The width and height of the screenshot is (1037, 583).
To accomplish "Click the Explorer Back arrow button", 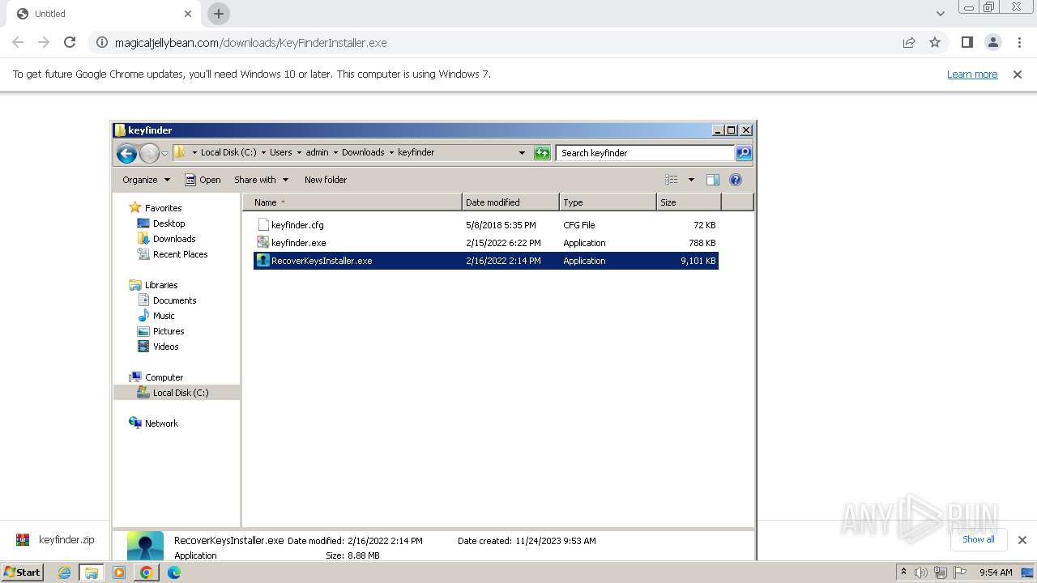I will 126,153.
